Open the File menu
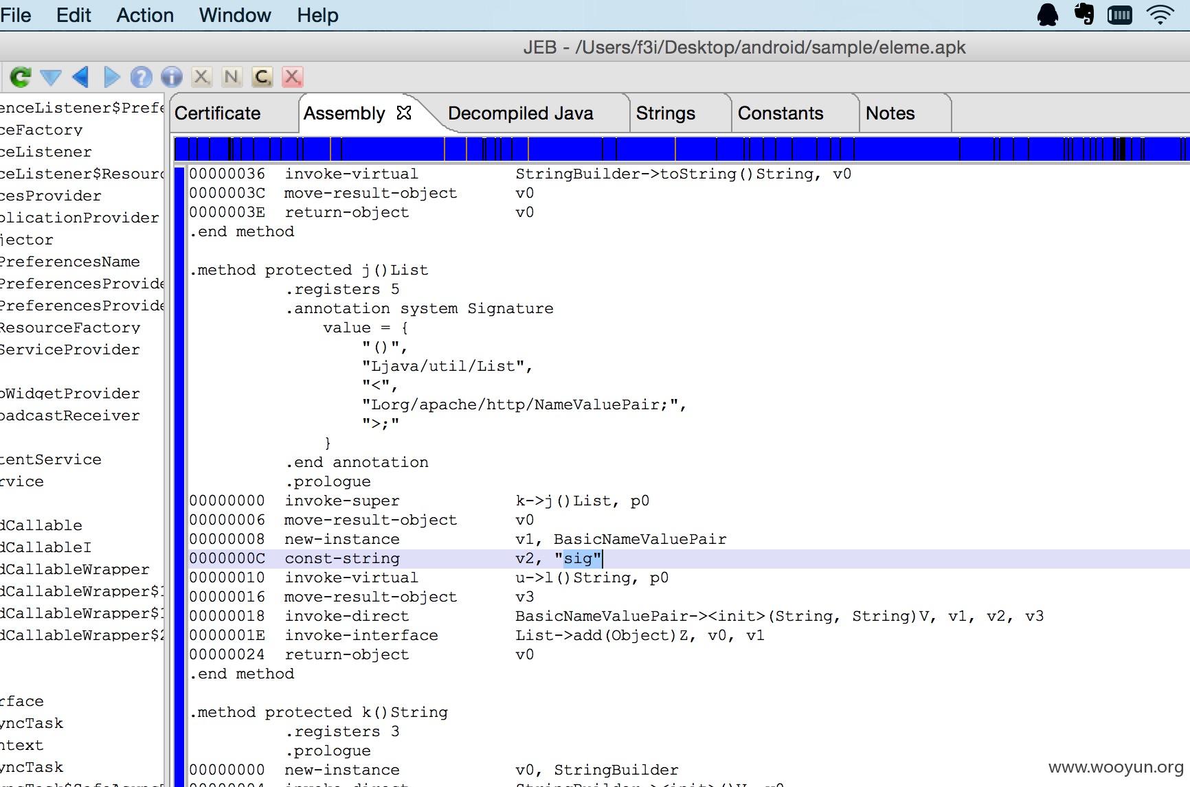The width and height of the screenshot is (1190, 787). click(x=16, y=15)
